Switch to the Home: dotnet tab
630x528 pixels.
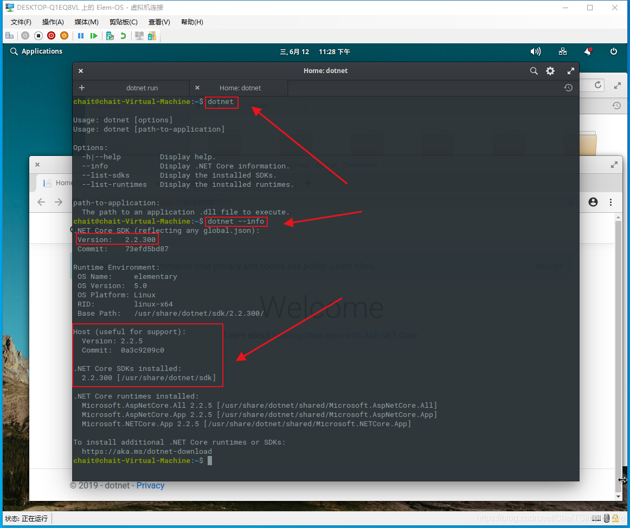coord(240,88)
